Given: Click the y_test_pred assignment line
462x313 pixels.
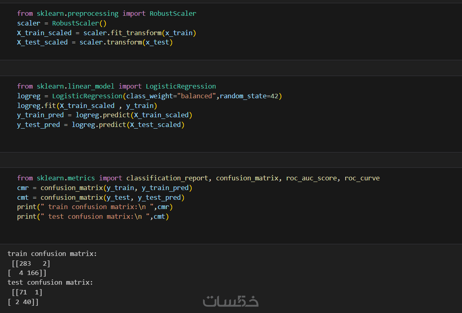Looking at the screenshot, I should [101, 125].
